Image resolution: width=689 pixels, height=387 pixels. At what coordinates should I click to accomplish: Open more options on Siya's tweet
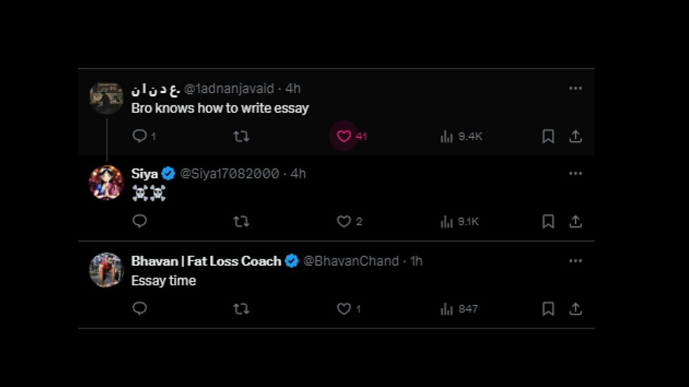[575, 174]
